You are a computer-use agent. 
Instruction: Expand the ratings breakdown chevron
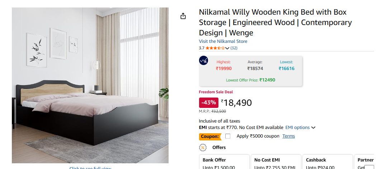coord(227,48)
